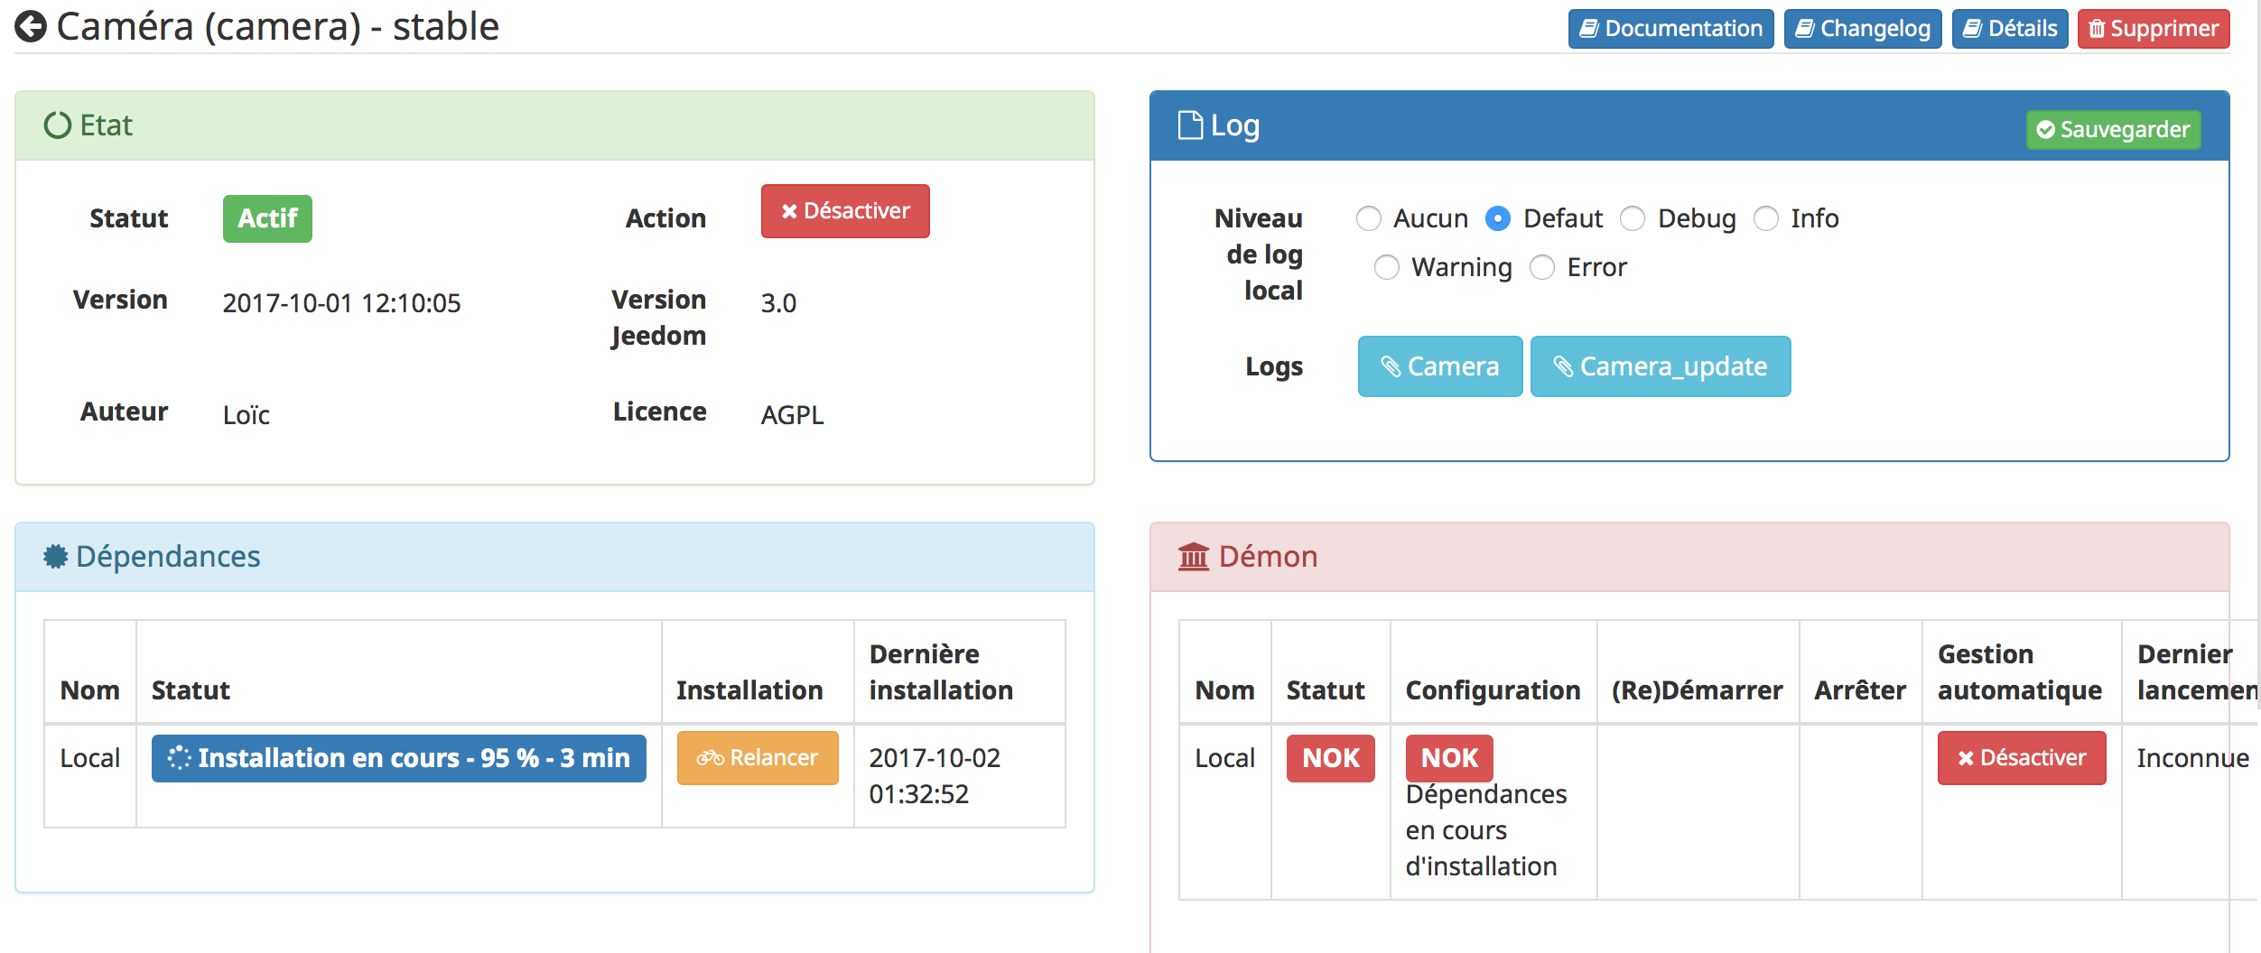This screenshot has width=2261, height=953.
Task: Disable Gestion automatique of the Démon
Action: click(x=2022, y=758)
